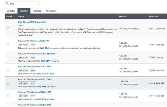167x107 pixels.
Task: Click the aws tag under CloudBees AWS Credentials
Action: point(21,26)
